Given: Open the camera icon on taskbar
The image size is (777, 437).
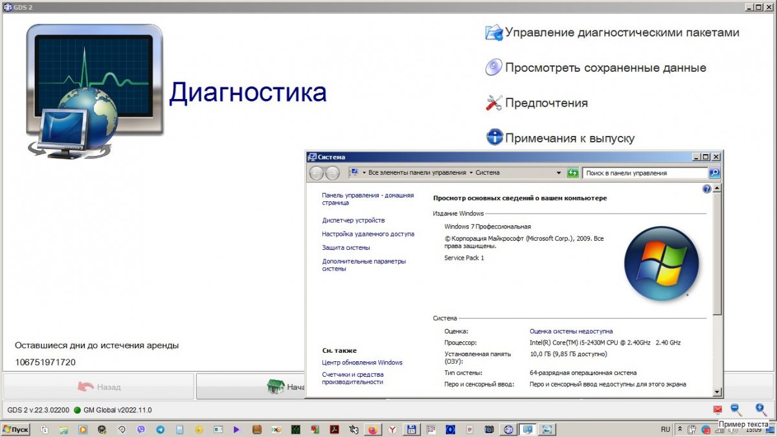Looking at the screenshot, I should click(490, 429).
